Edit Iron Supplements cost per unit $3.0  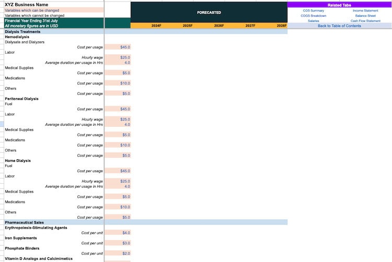pos(118,243)
